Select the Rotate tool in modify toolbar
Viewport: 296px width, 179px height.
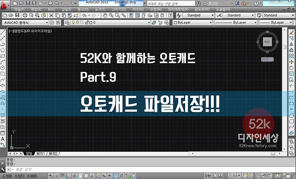(x=292, y=68)
